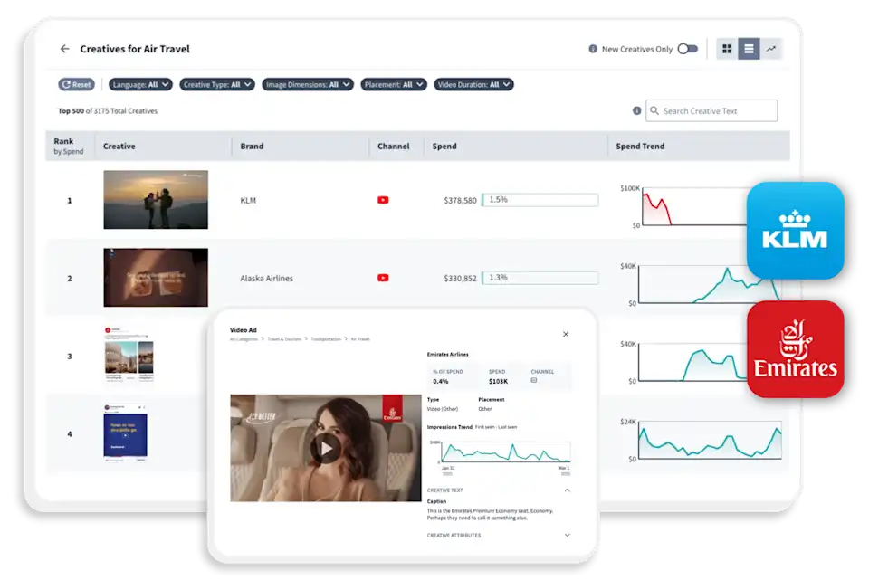The height and width of the screenshot is (580, 869).
Task: Collapse the Creative Text section
Action: click(568, 490)
